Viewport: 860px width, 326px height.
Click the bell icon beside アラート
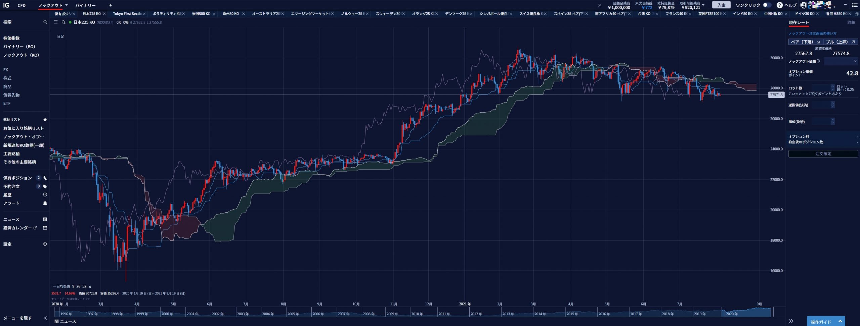(x=45, y=203)
